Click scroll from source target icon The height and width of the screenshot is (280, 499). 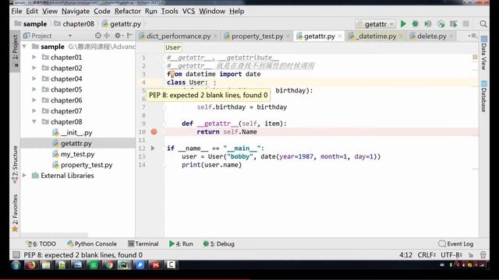(98, 36)
